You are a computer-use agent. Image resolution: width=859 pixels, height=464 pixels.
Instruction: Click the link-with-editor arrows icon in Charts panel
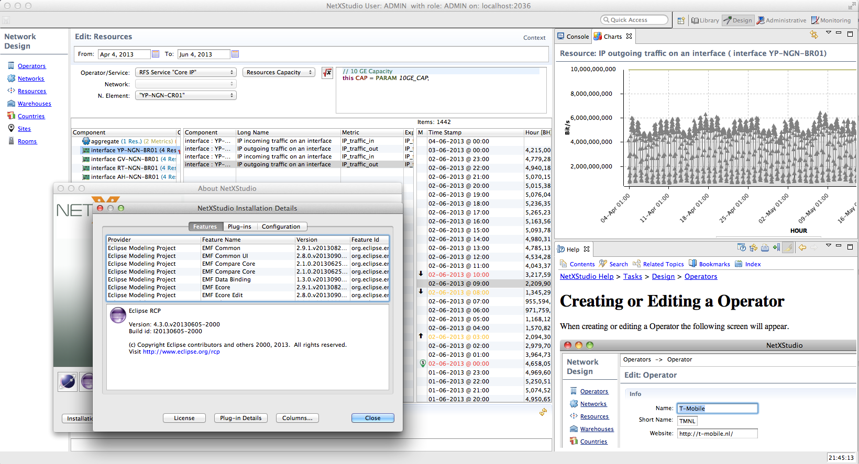(x=814, y=34)
